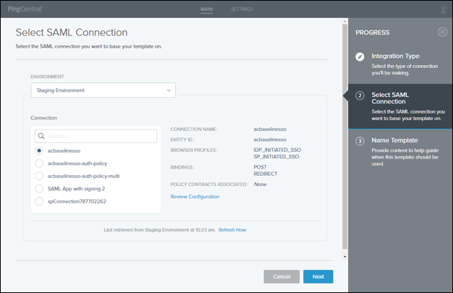453x293 pixels.
Task: Open the Staging Environment dropdown
Action: coord(103,90)
